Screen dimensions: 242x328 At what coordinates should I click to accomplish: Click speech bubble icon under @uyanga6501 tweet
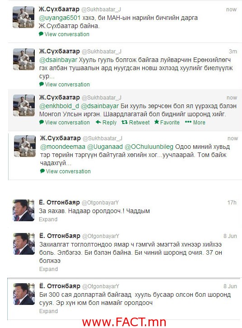(41, 33)
